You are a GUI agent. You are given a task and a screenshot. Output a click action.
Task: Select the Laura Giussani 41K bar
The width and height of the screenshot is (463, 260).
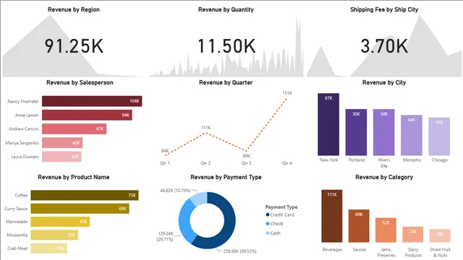61,157
